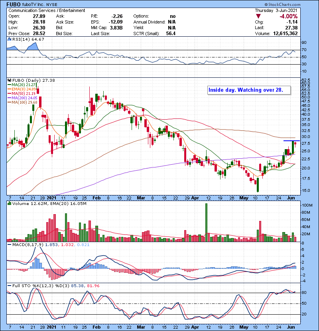Click the RSI 70 axis label
The height and width of the screenshot is (331, 319).
pyautogui.click(x=304, y=50)
